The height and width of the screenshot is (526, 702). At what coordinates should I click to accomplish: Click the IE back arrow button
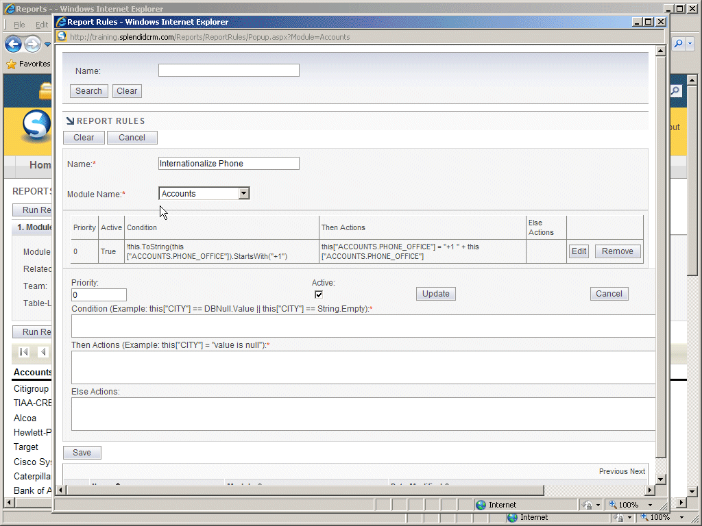[13, 45]
